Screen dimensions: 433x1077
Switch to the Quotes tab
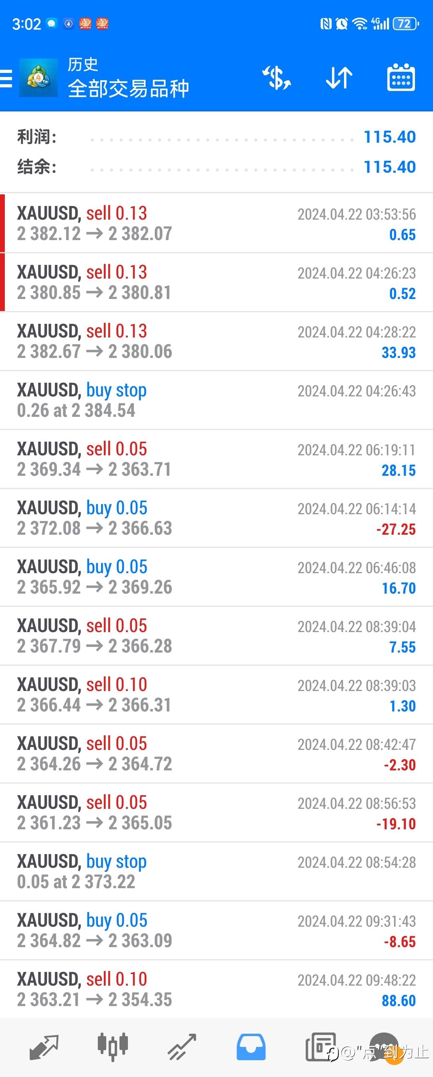44,1048
